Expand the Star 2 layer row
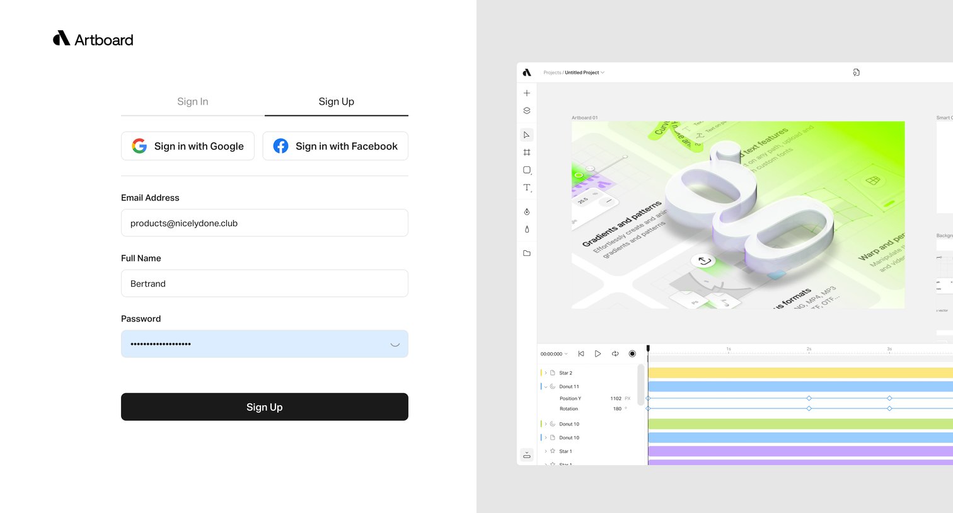Screen dimensions: 953x513 pos(546,373)
